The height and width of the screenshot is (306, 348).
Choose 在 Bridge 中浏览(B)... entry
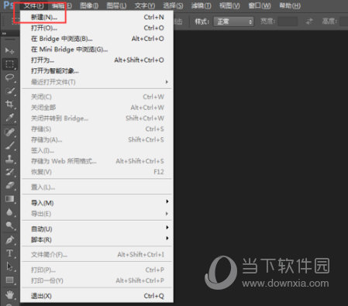[x=97, y=39]
